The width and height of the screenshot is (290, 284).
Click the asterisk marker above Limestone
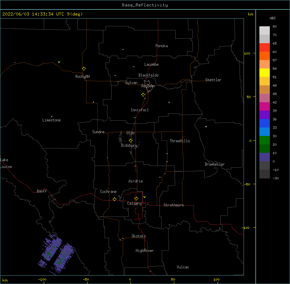[51, 117]
